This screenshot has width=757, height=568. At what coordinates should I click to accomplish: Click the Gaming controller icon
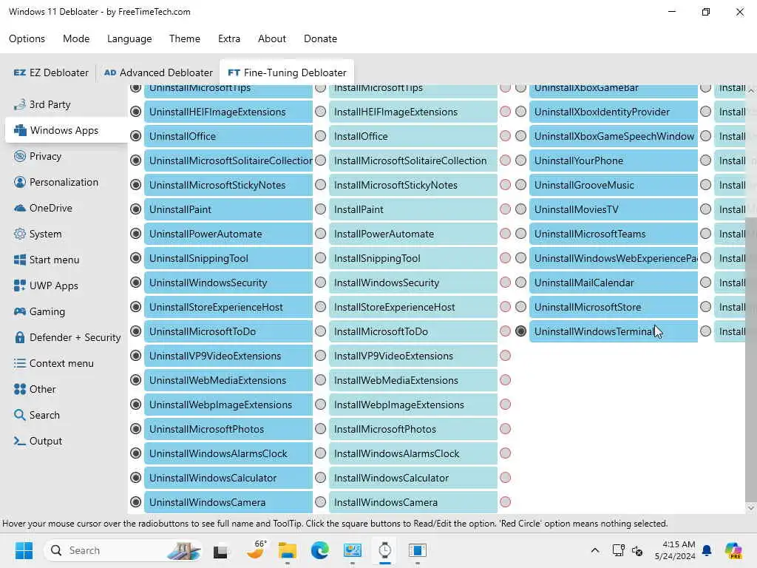coord(20,311)
